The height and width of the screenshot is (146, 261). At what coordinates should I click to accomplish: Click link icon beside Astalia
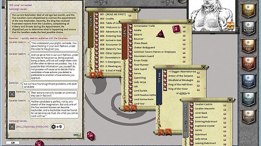pos(130,30)
